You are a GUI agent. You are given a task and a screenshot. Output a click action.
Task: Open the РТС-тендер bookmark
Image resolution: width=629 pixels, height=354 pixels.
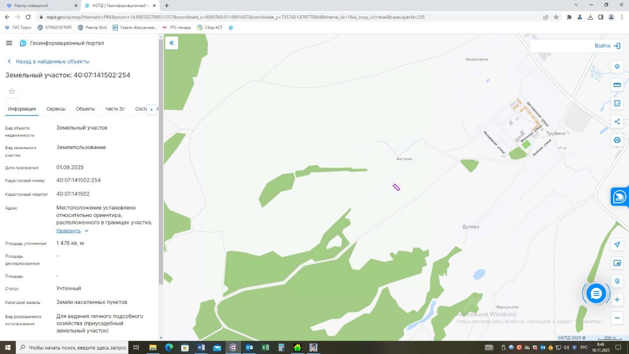(x=176, y=28)
